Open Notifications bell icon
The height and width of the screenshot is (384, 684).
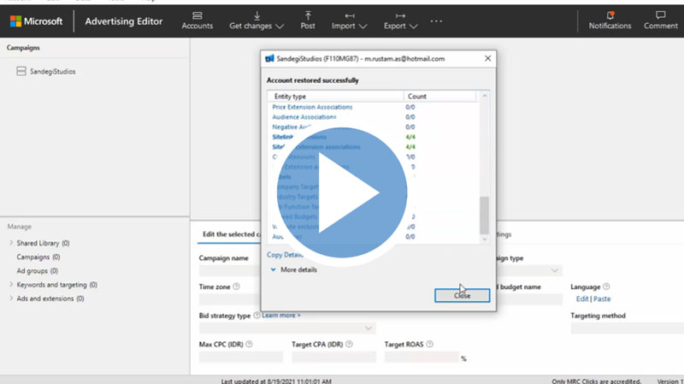pyautogui.click(x=610, y=21)
